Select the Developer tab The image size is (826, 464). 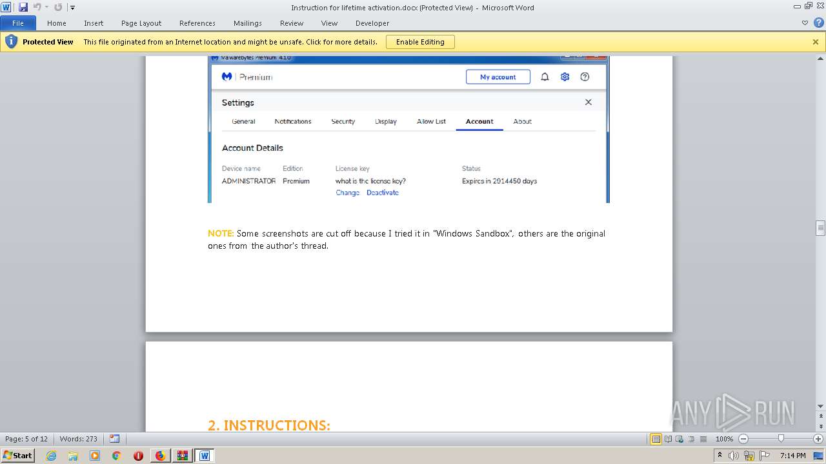click(x=372, y=23)
